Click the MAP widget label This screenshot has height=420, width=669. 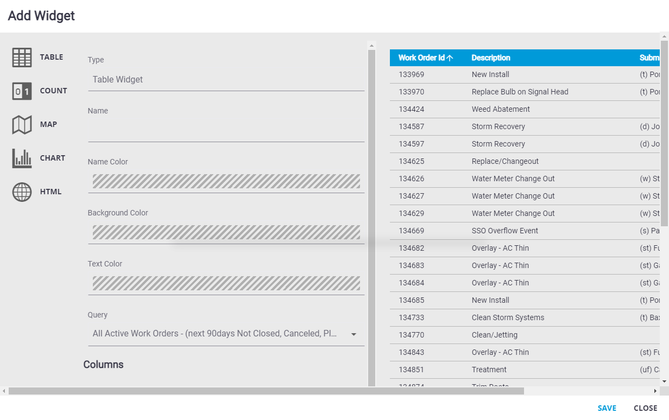[48, 124]
